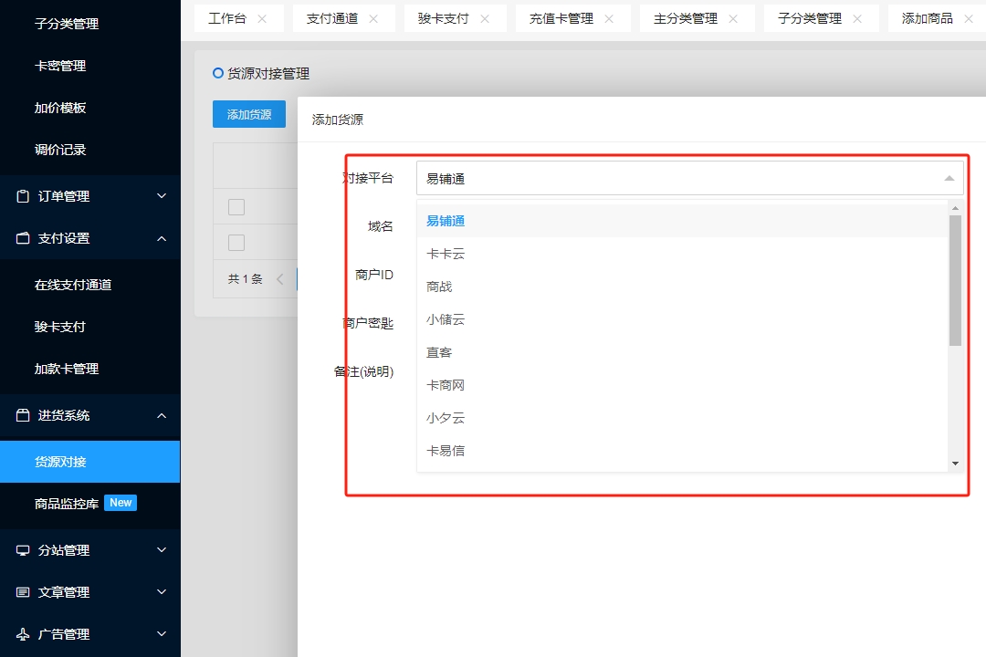
Task: Click the 添加货源 blue button
Action: [x=249, y=114]
